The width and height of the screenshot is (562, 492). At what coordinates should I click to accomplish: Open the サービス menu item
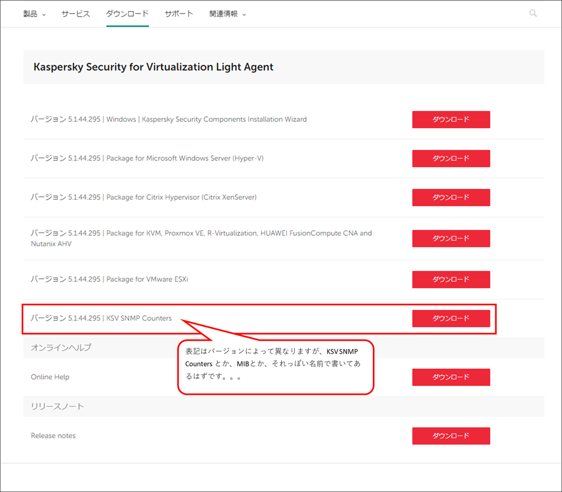point(76,14)
